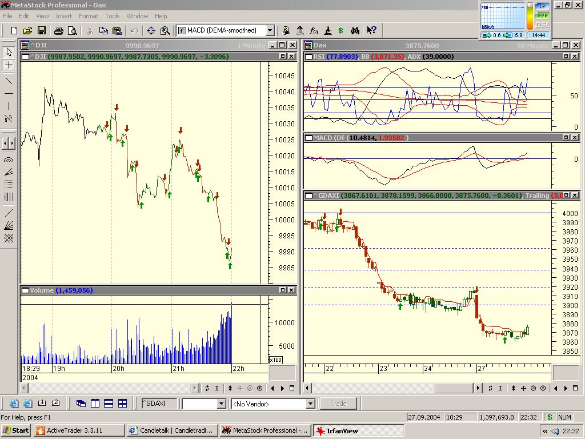Screen dimensions: 585x439
Task: Click the Windows Start button
Action: pyautogui.click(x=16, y=430)
